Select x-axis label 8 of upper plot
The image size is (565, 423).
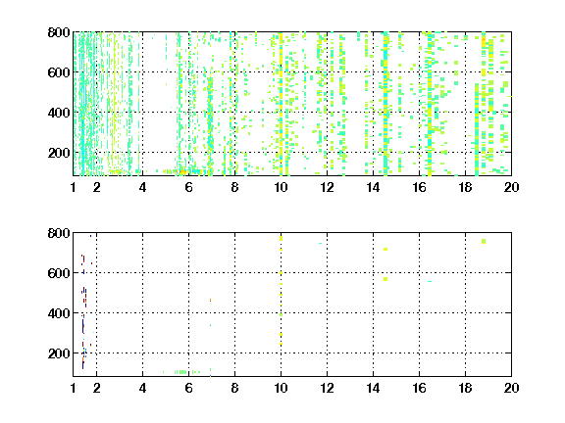235,187
